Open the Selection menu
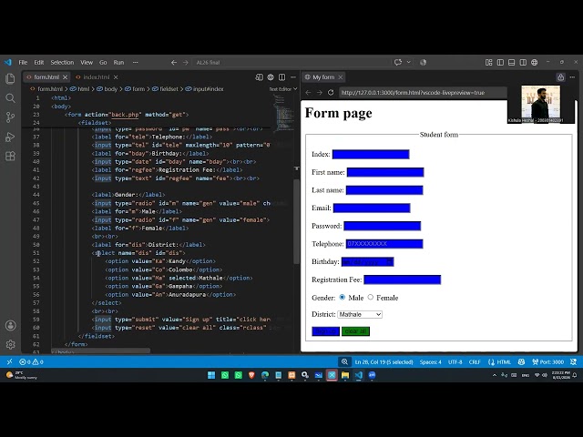The width and height of the screenshot is (583, 437). pyautogui.click(x=62, y=63)
